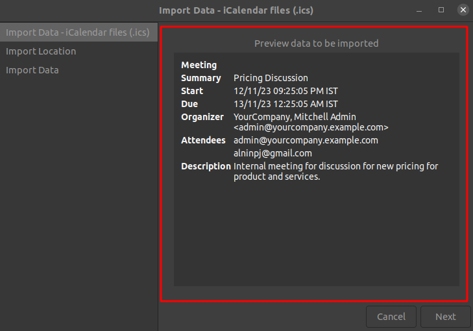Click the Attendees field label

[203, 140]
